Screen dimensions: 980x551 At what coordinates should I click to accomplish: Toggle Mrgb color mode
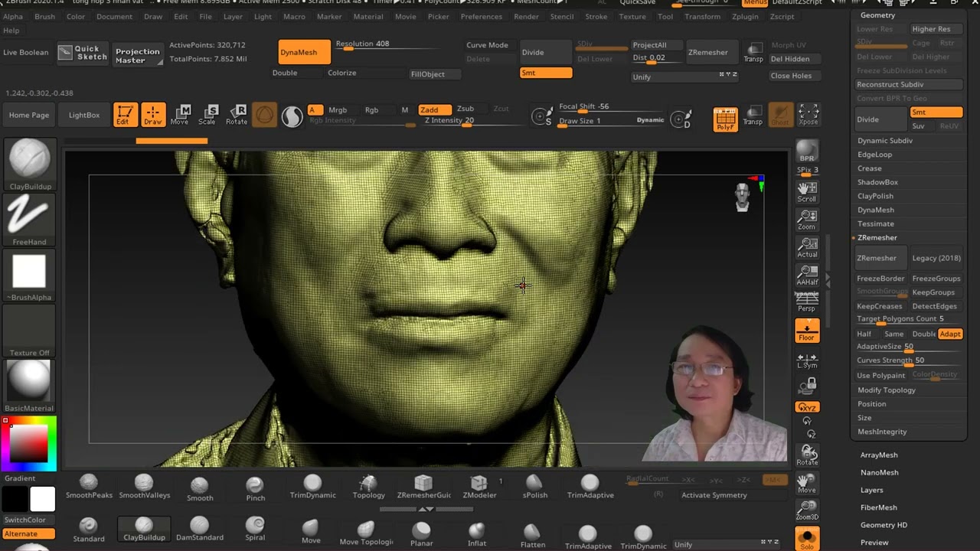(x=338, y=110)
